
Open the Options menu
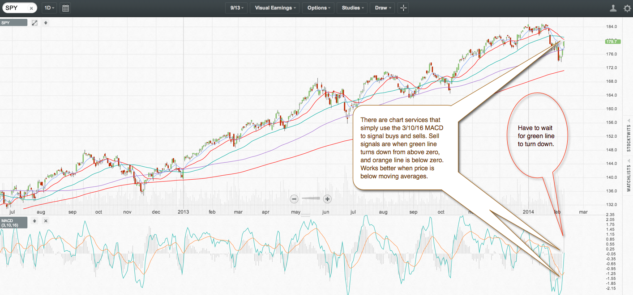pos(318,8)
